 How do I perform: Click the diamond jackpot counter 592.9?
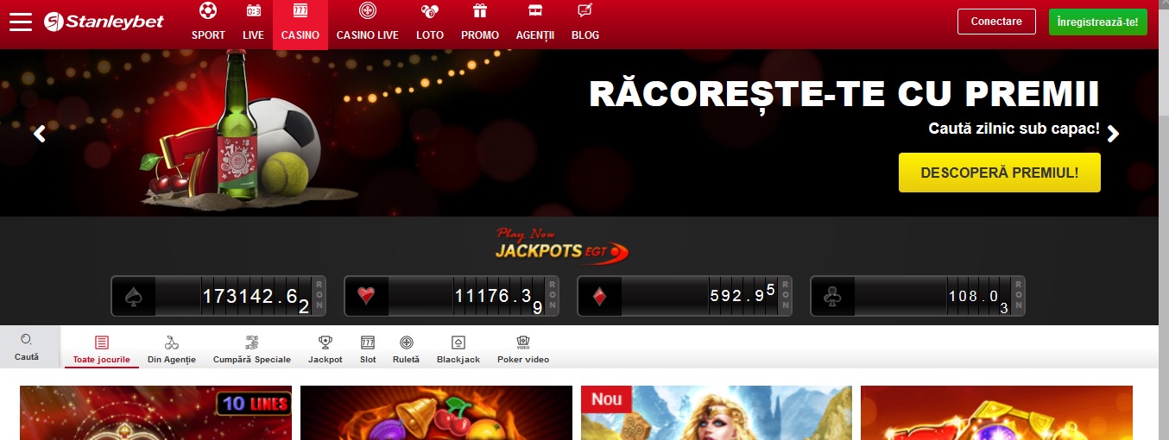pyautogui.click(x=685, y=296)
